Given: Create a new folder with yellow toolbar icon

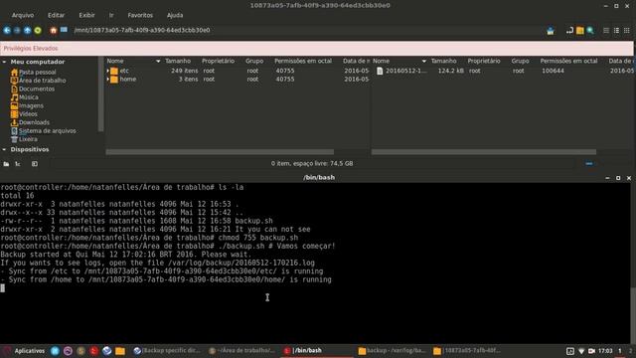Looking at the screenshot, I should (580, 31).
